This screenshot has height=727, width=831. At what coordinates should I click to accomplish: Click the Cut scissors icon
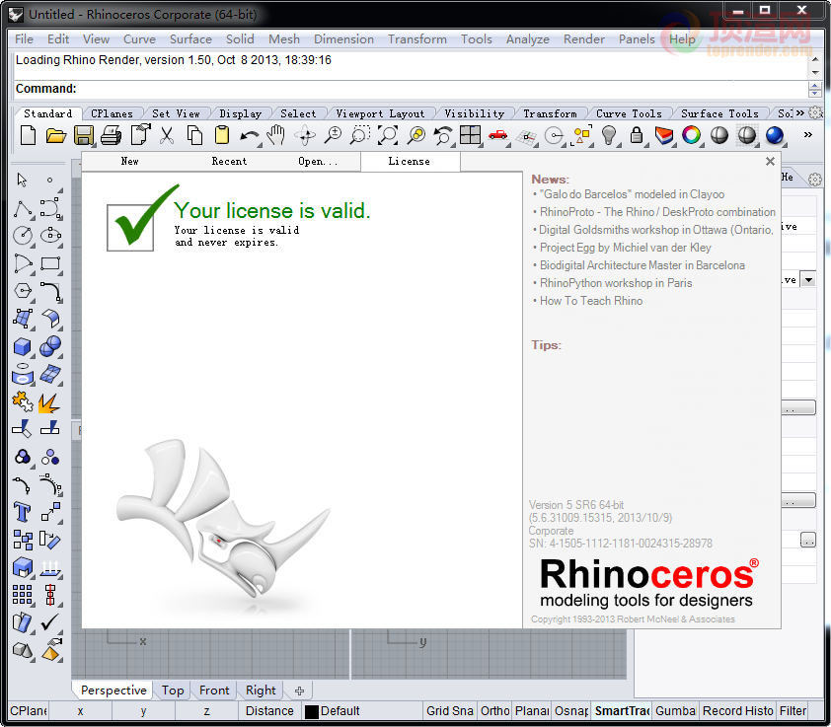pyautogui.click(x=167, y=136)
